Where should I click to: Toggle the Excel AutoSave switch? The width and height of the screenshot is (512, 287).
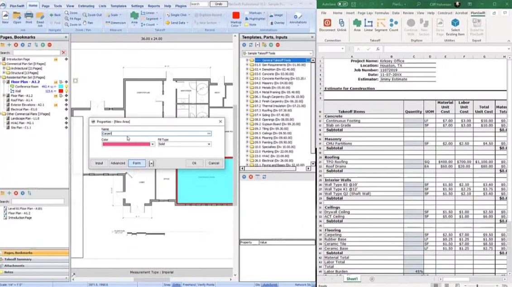(343, 4)
